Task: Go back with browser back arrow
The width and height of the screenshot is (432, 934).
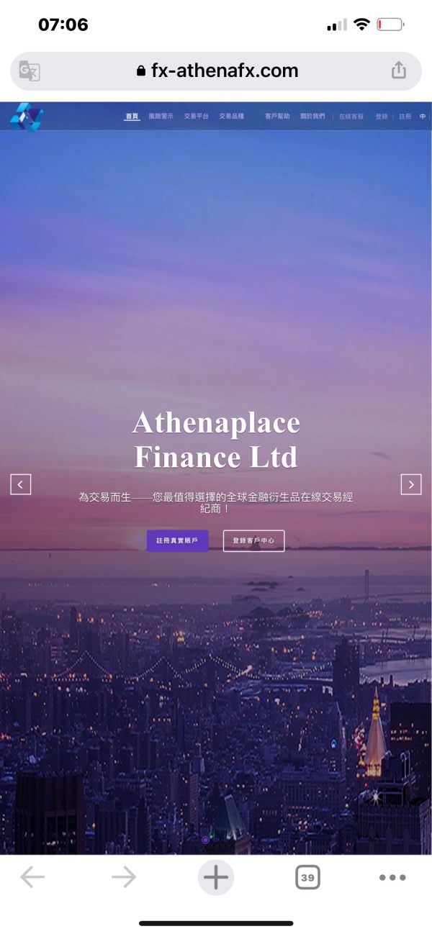Action: coord(32,877)
